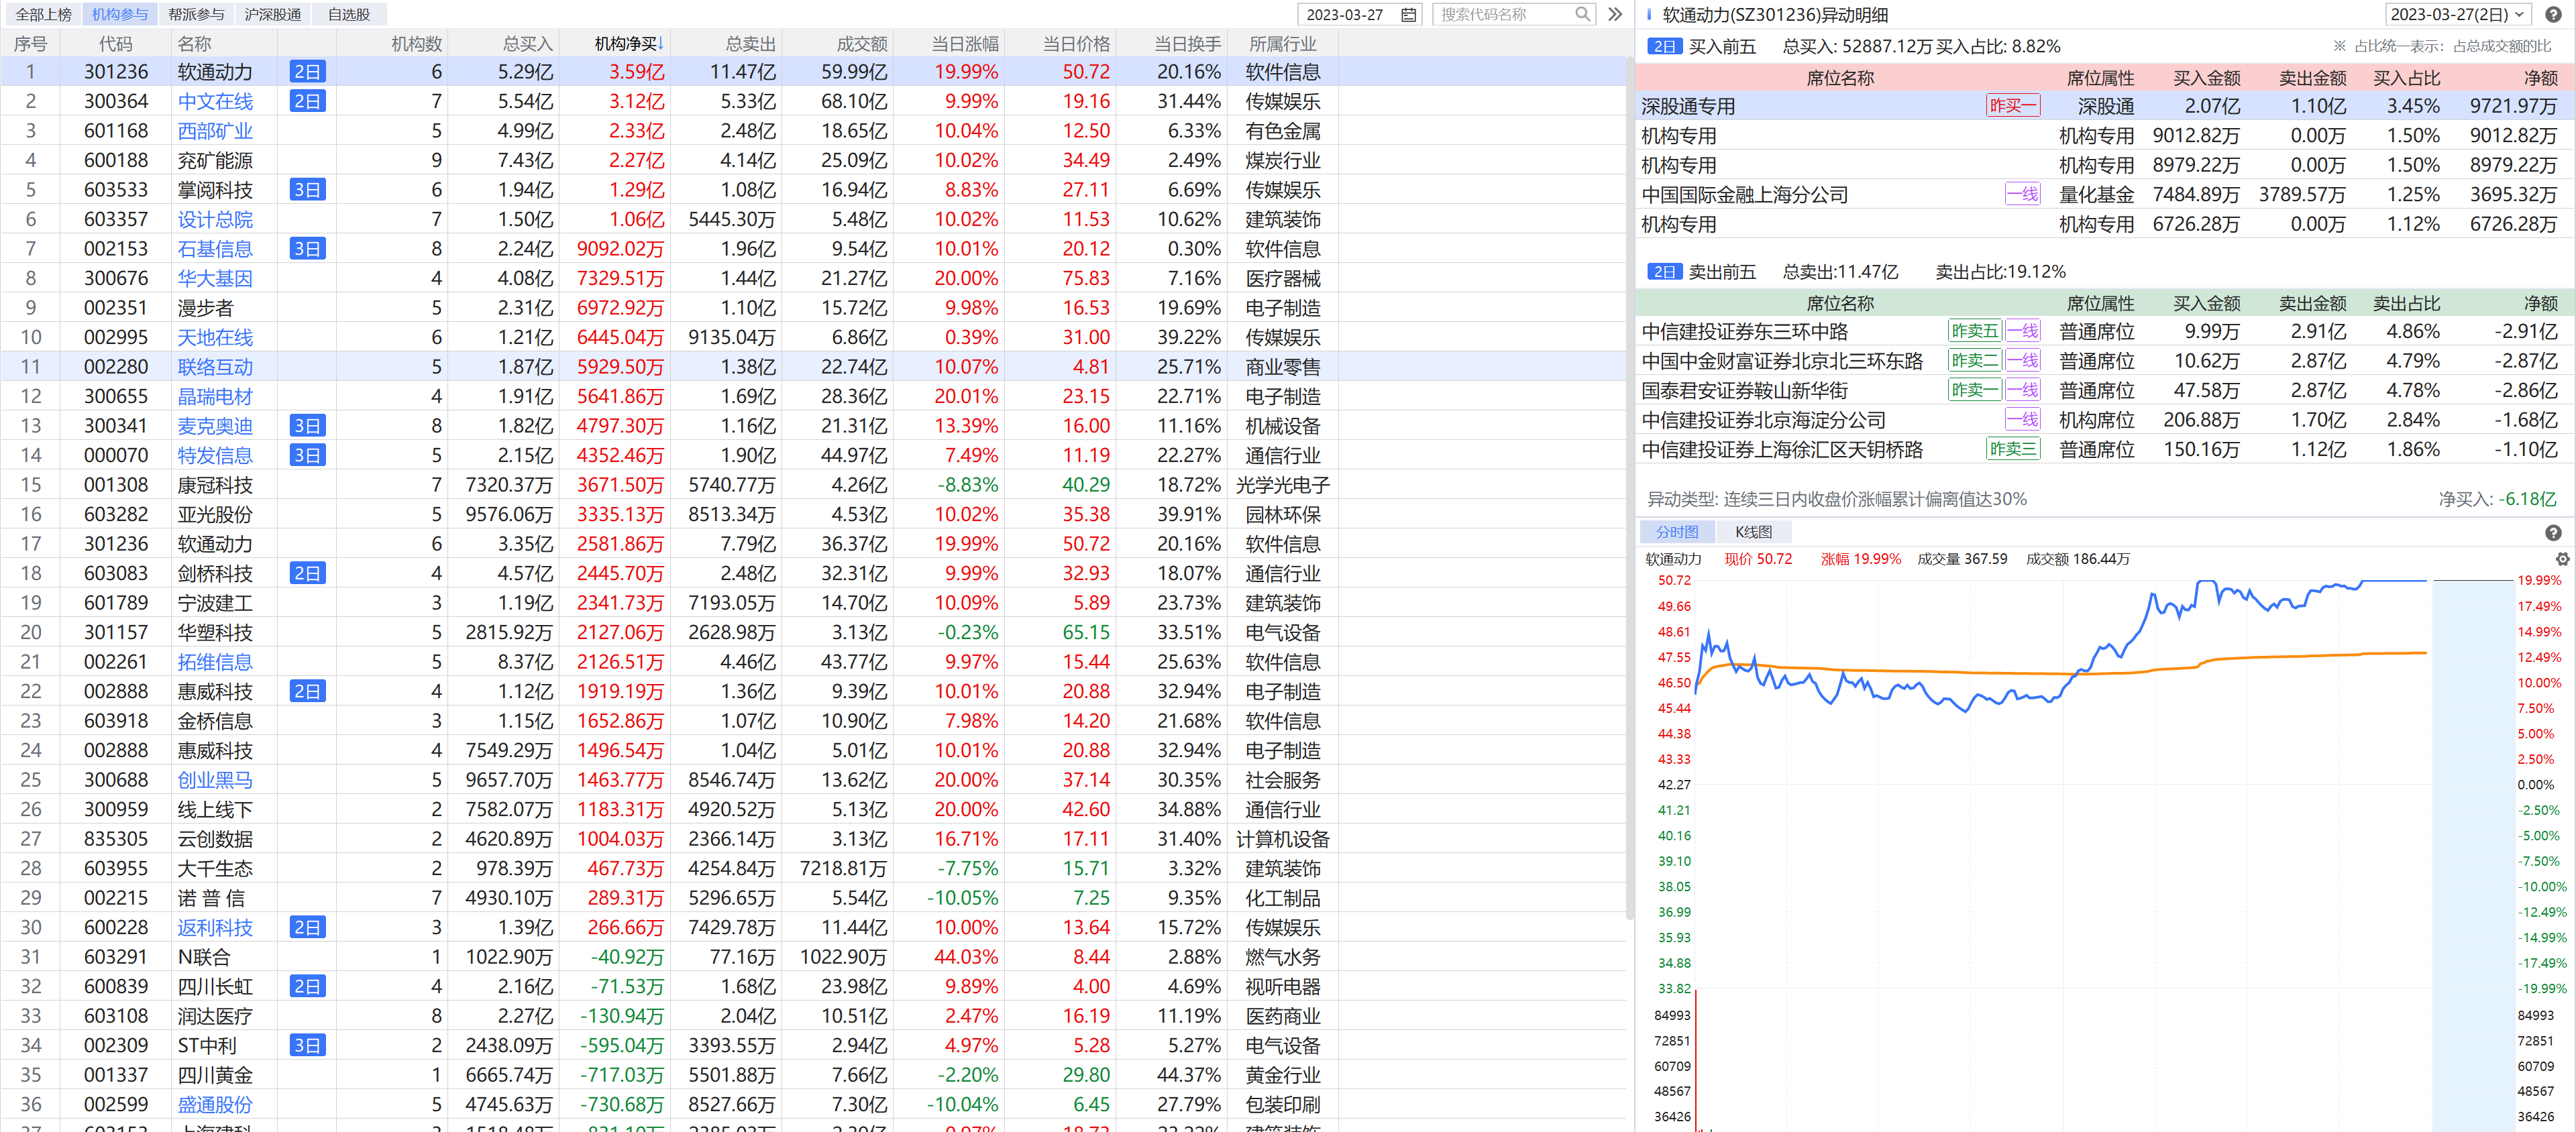This screenshot has width=2576, height=1132.
Task: Select the 机构参与 tab
Action: tap(120, 14)
